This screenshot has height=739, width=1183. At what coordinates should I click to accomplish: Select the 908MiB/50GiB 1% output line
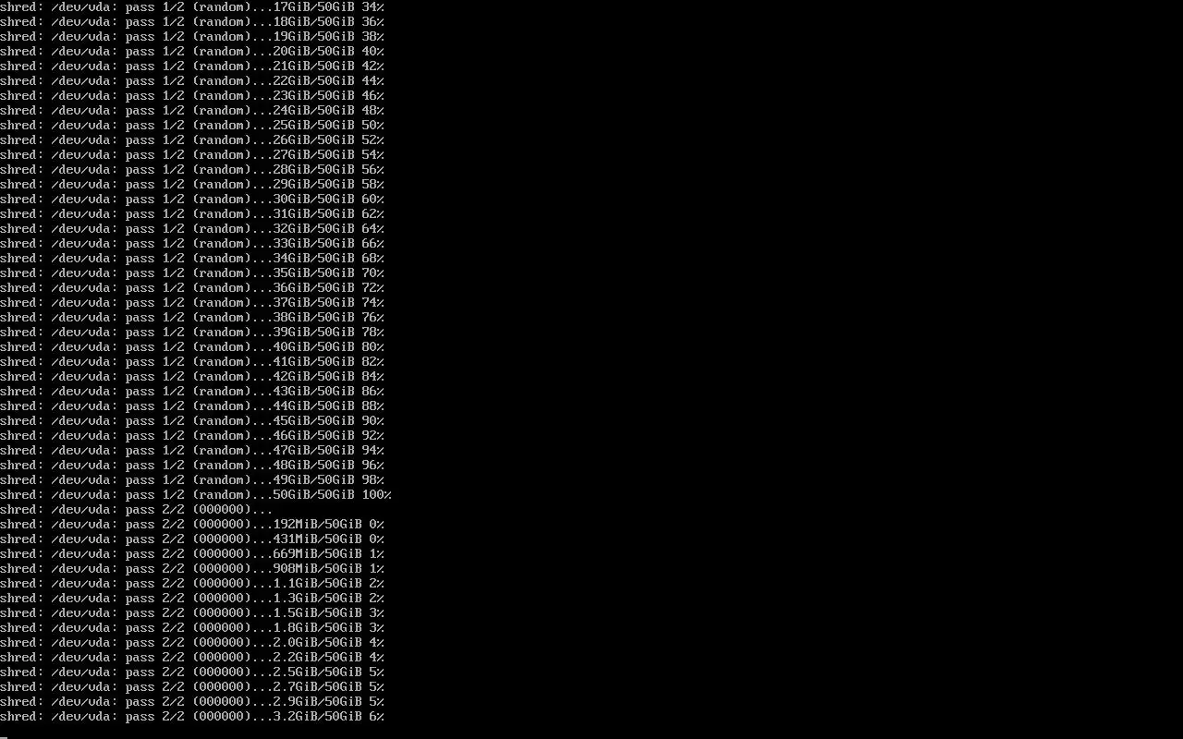click(192, 568)
